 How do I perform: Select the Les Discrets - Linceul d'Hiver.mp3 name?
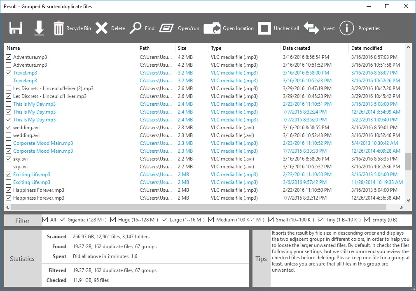pyautogui.click(x=50, y=96)
